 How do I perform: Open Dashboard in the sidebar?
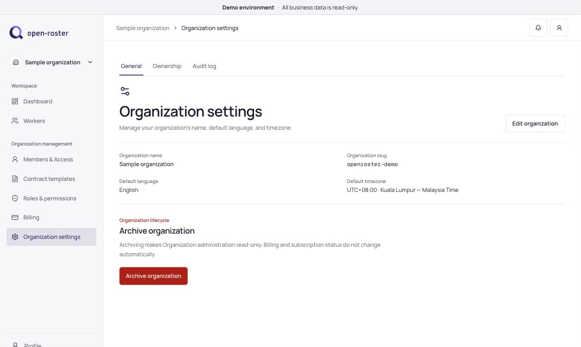52,101
